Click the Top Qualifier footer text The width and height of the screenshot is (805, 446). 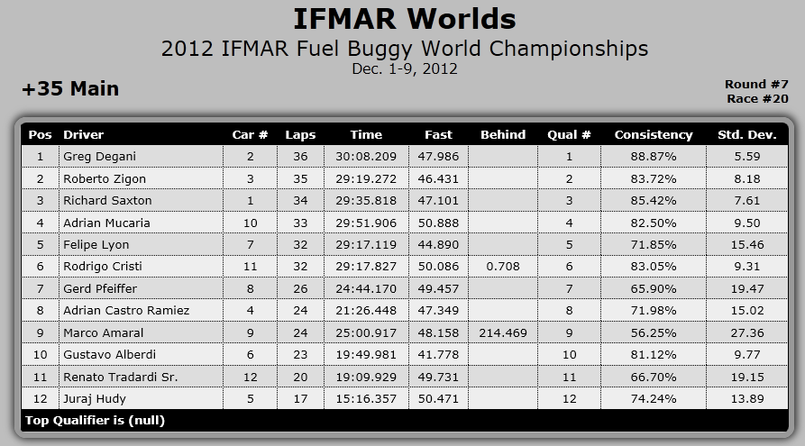point(95,421)
